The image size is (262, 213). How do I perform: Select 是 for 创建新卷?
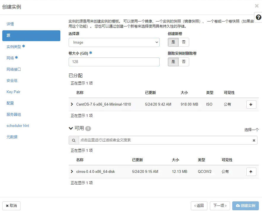(173, 42)
